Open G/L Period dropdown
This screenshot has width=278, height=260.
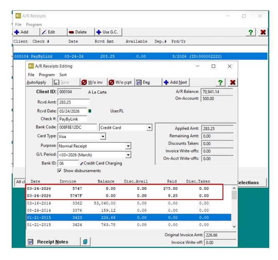coord(128,155)
